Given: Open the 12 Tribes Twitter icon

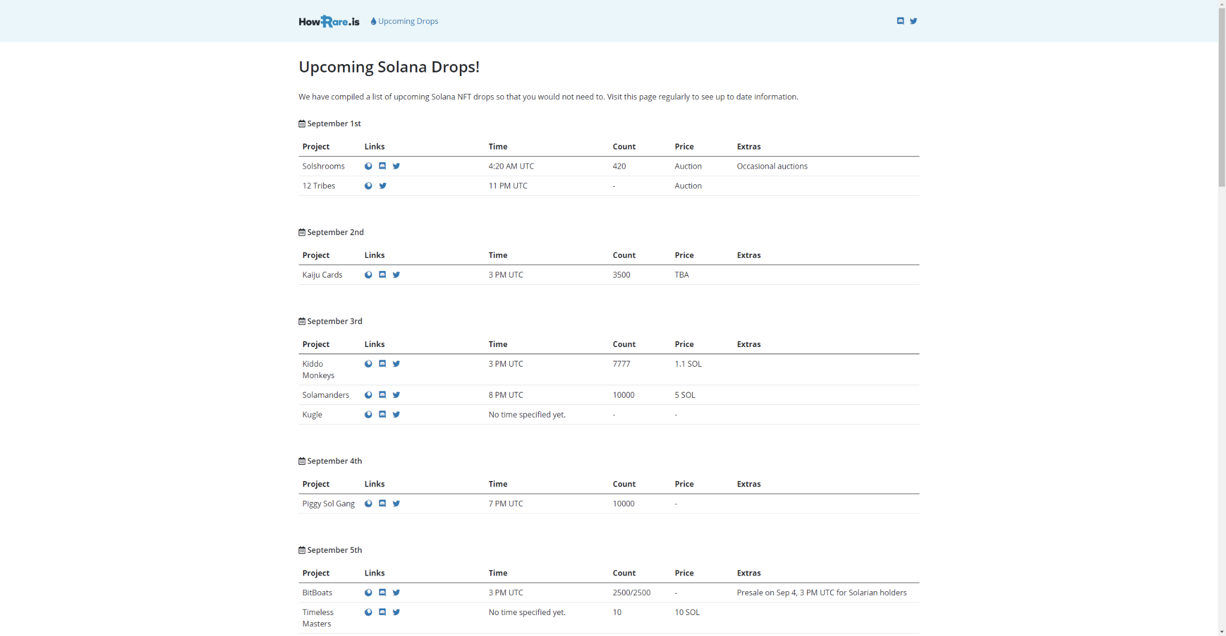Looking at the screenshot, I should 383,185.
